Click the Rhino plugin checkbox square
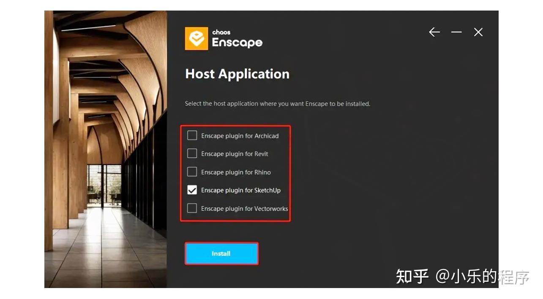This screenshot has height=299, width=543. pyautogui.click(x=192, y=172)
